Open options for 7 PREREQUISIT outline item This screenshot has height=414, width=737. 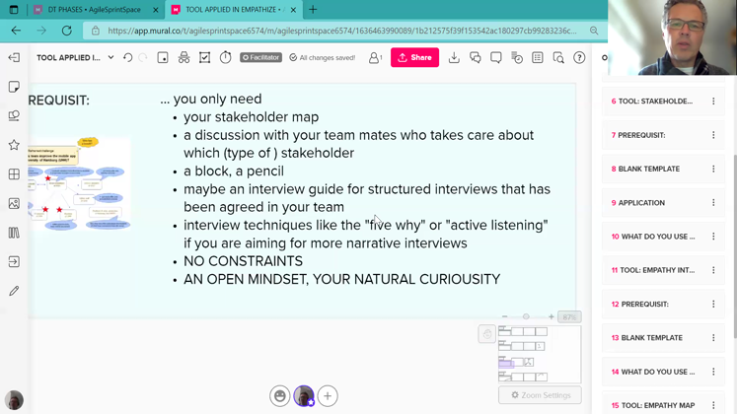pos(713,135)
